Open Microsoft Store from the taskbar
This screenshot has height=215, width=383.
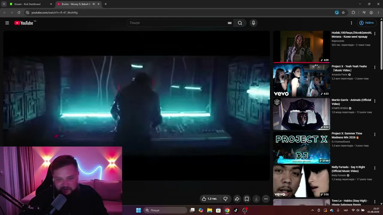click(x=218, y=210)
